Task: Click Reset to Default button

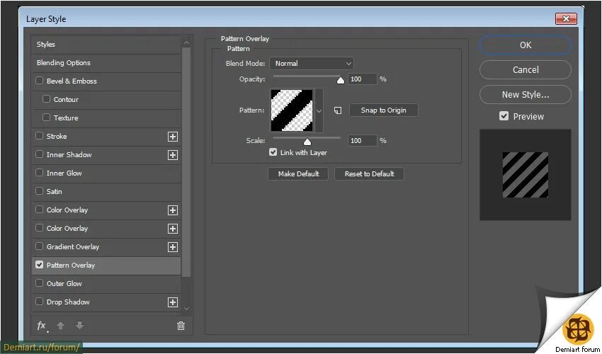Action: click(x=369, y=174)
